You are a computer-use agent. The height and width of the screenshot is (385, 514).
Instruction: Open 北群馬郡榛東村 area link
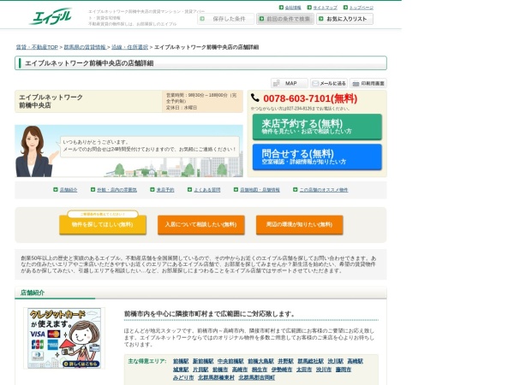tap(217, 378)
